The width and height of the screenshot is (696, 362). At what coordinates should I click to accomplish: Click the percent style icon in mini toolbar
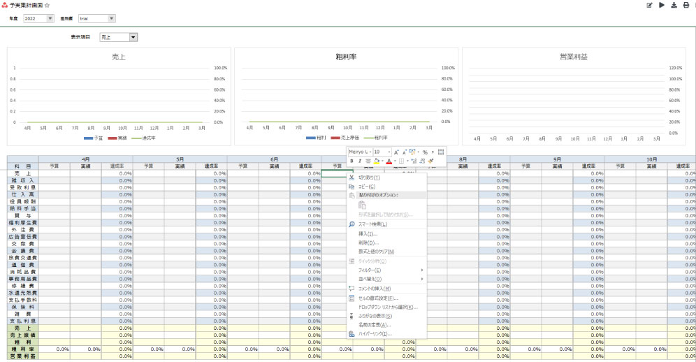click(x=425, y=152)
